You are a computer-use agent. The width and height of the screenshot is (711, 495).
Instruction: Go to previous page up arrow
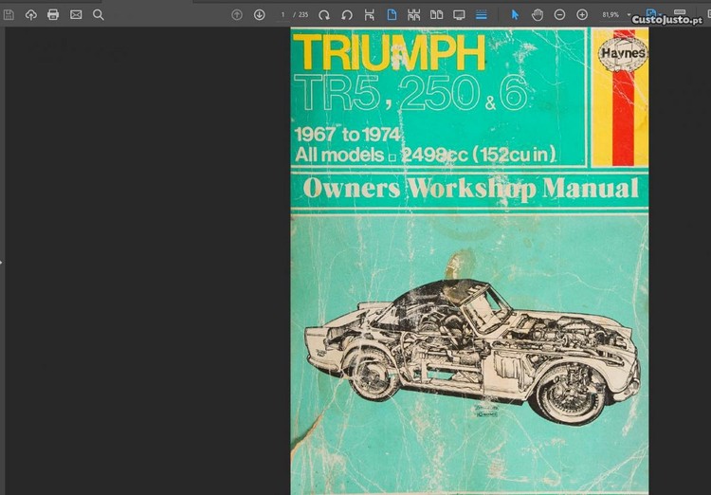pos(237,15)
